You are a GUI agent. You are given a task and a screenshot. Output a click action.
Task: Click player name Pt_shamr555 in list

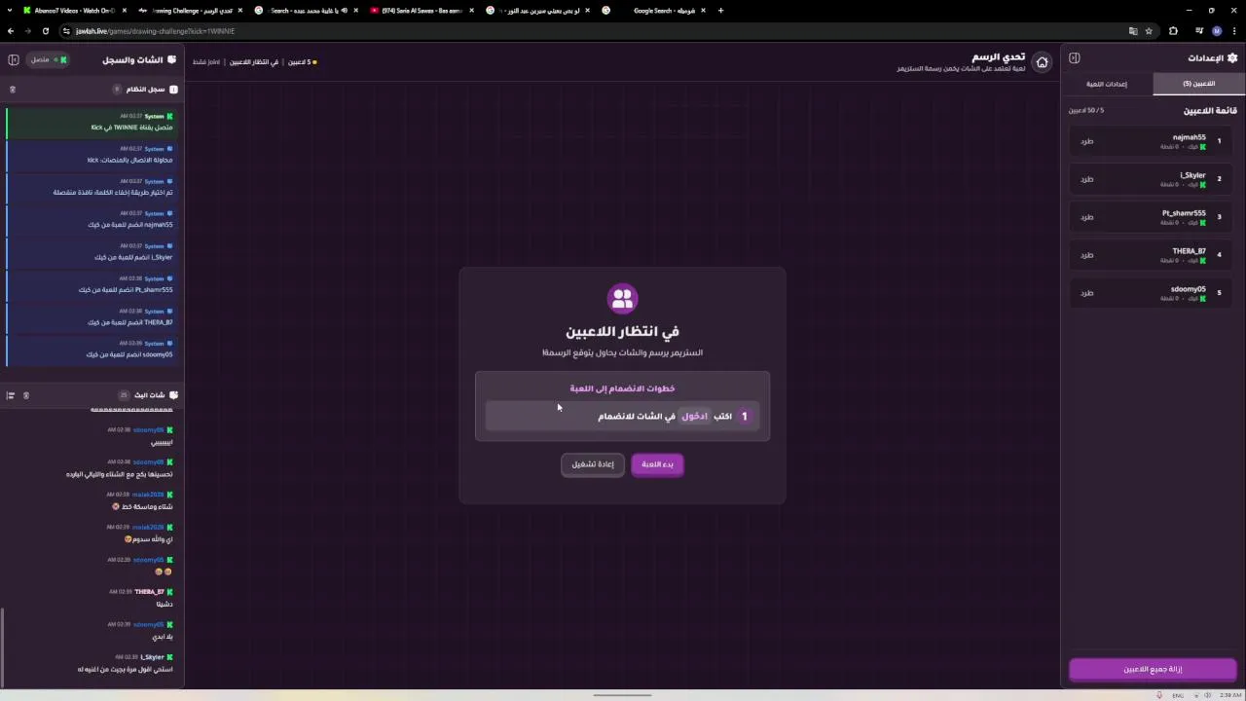pos(1184,213)
